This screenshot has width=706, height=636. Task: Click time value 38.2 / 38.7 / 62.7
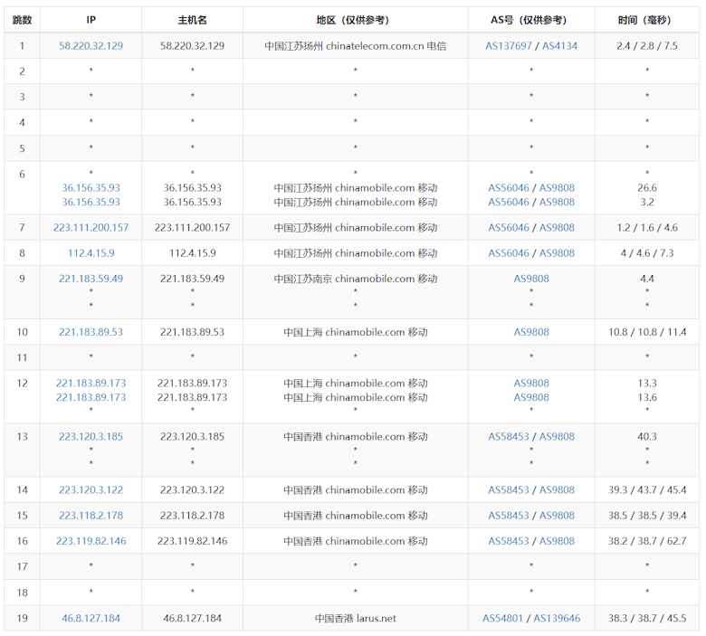coord(647,542)
